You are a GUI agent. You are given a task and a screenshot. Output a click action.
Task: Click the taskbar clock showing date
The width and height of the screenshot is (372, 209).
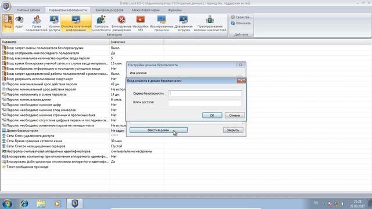point(357,204)
